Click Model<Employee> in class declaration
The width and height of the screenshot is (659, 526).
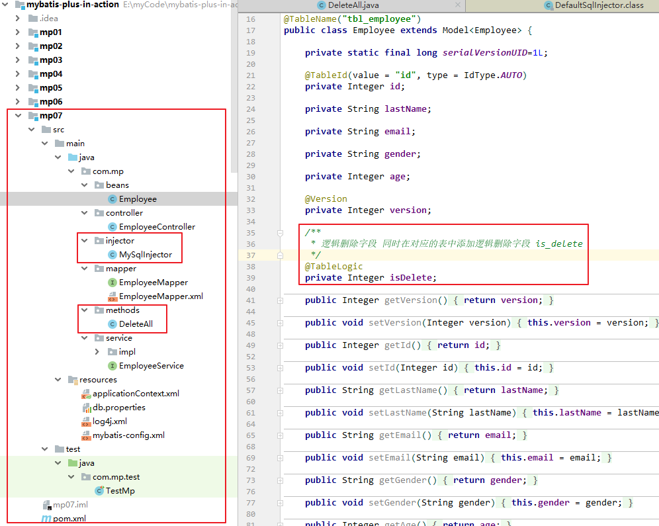pyautogui.click(x=482, y=30)
